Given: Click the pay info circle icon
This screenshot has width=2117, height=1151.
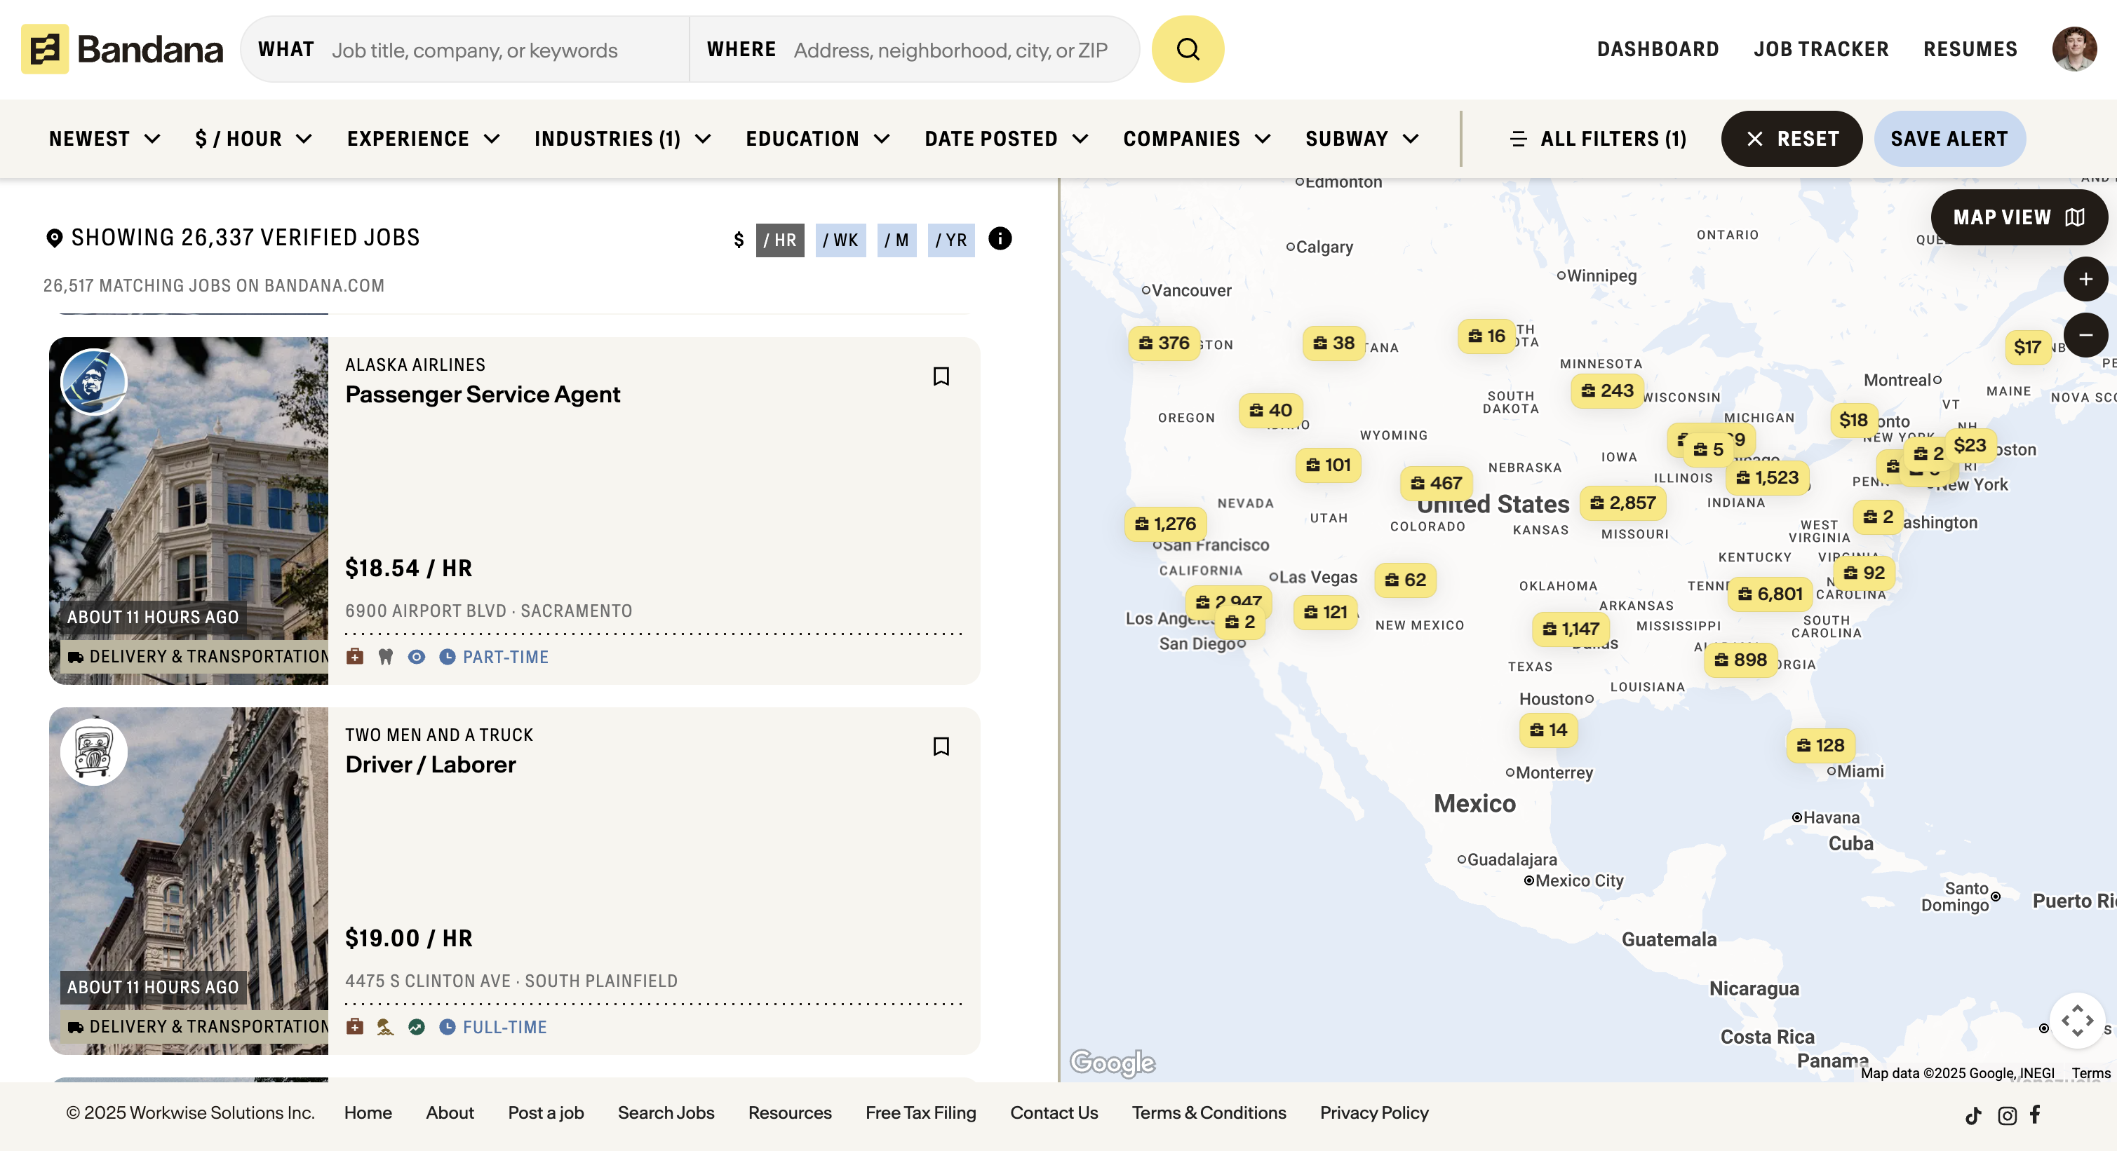Looking at the screenshot, I should (1000, 239).
